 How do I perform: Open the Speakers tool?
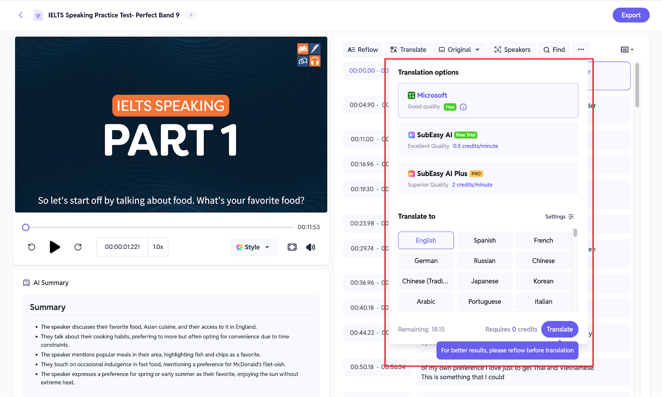(x=512, y=50)
